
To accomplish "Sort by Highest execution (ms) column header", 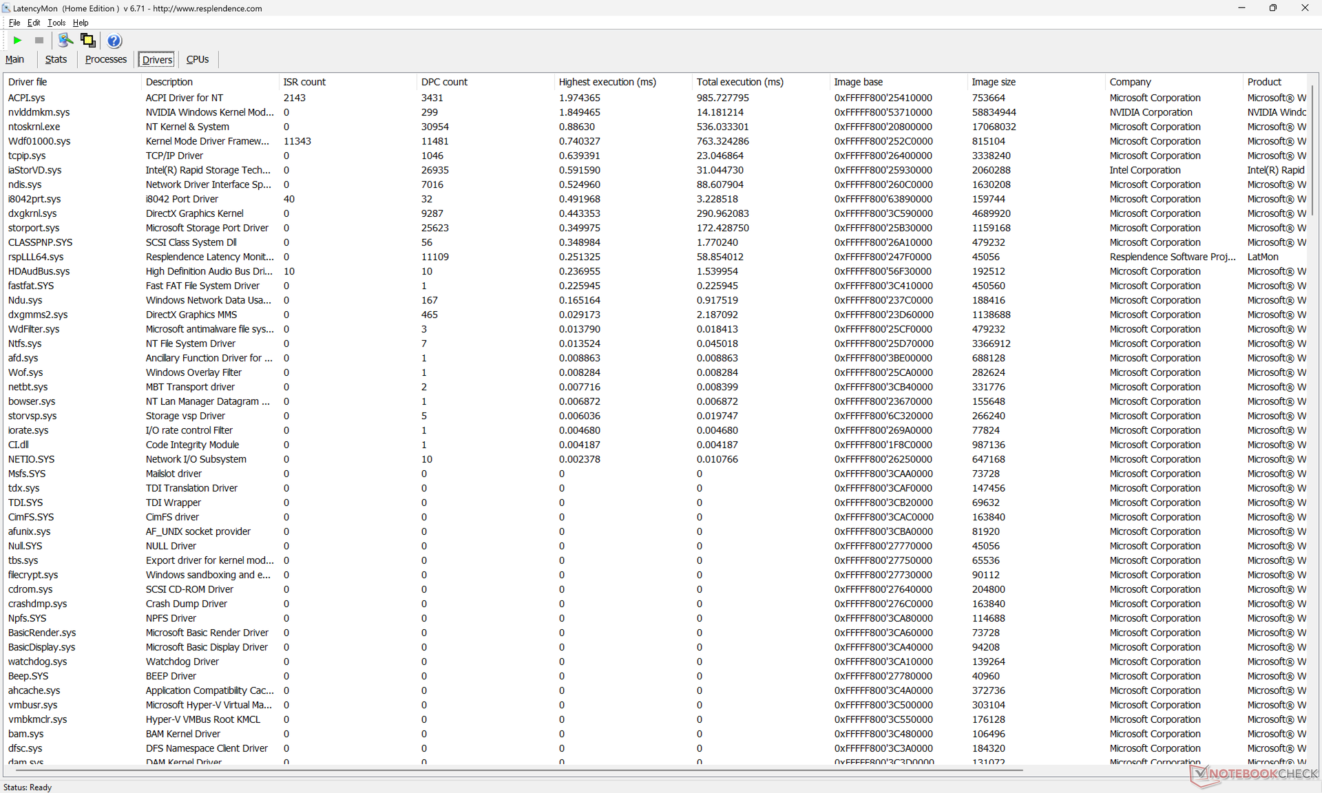I will pos(607,82).
